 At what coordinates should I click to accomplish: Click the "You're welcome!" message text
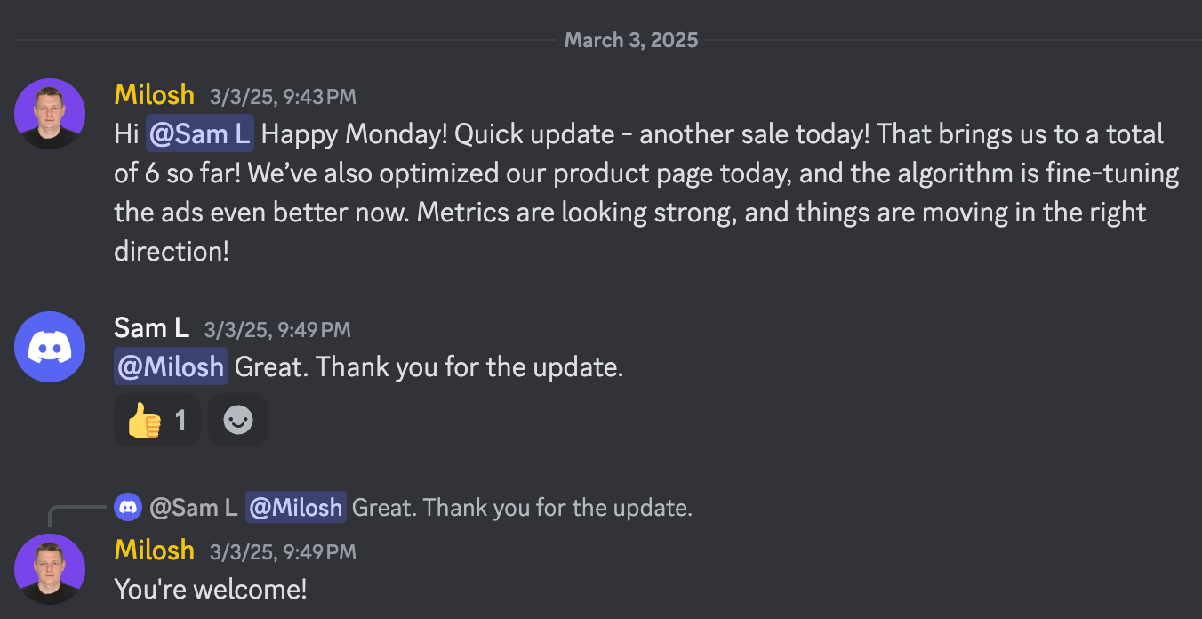[211, 588]
